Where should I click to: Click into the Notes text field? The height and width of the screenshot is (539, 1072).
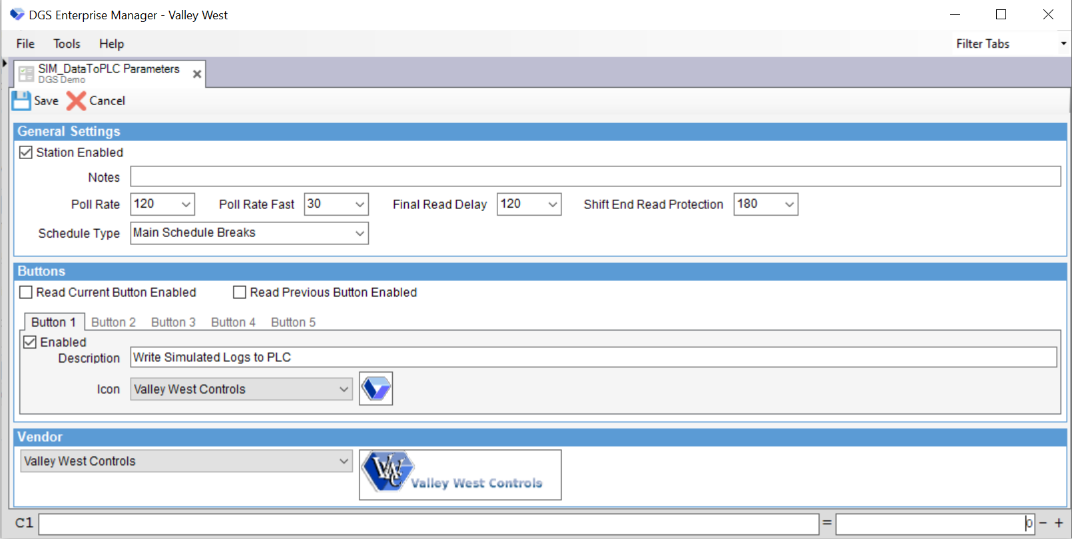pos(595,177)
